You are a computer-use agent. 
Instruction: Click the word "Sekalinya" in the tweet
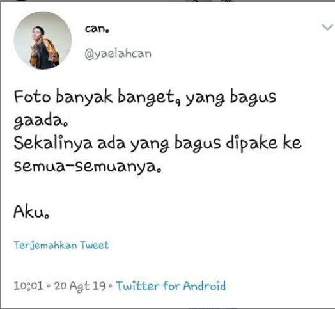click(x=53, y=143)
